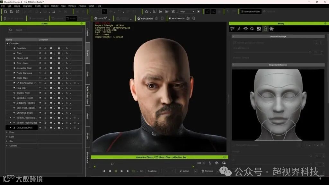Click the Modify panel header circle icon
The width and height of the screenshot is (329, 185).
pyautogui.click(x=325, y=23)
